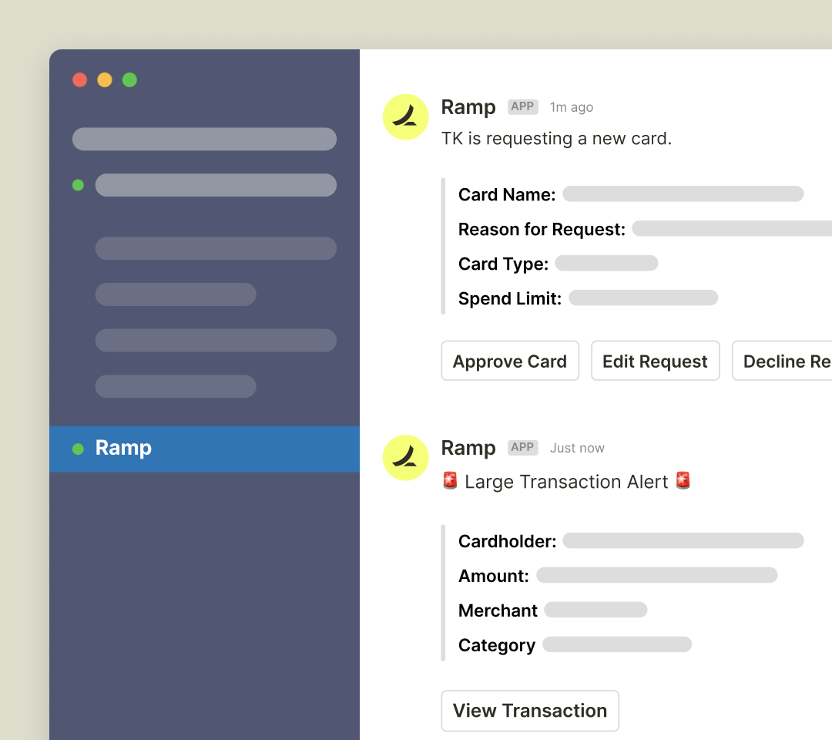
Task: Click the 'Merchant' label
Action: pyautogui.click(x=498, y=610)
